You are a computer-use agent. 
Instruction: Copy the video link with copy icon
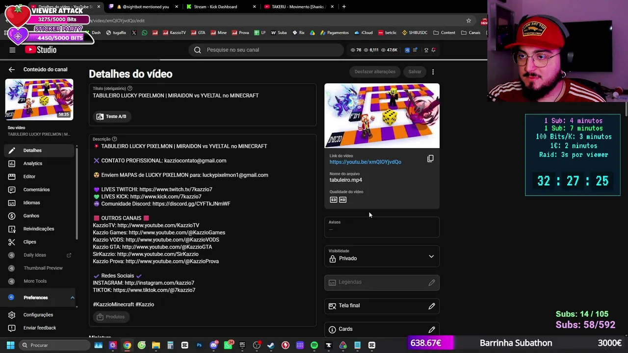pos(430,158)
